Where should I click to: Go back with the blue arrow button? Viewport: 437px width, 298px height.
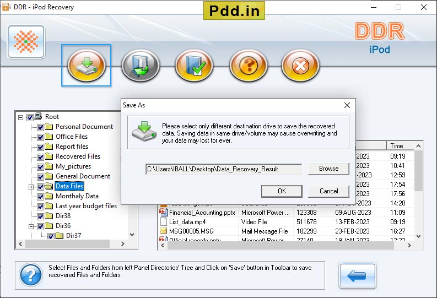coord(357,276)
